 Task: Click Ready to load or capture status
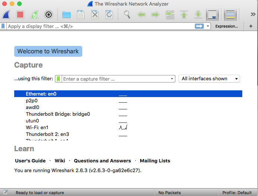coord(40,193)
